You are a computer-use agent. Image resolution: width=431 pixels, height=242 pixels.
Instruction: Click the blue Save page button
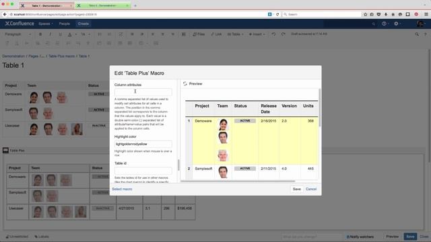coord(410,237)
